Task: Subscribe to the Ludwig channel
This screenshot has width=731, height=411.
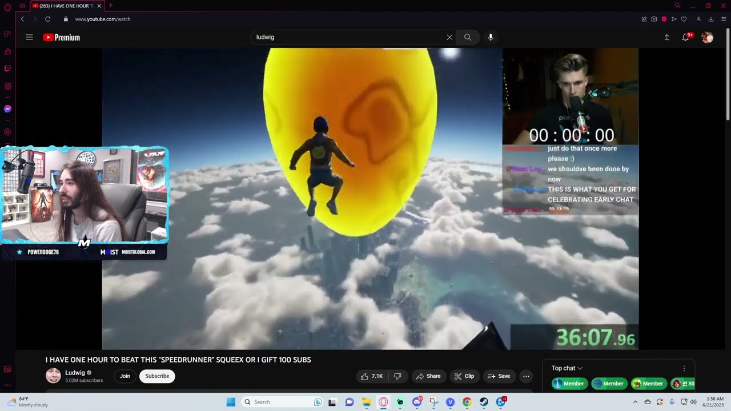Action: click(x=157, y=376)
